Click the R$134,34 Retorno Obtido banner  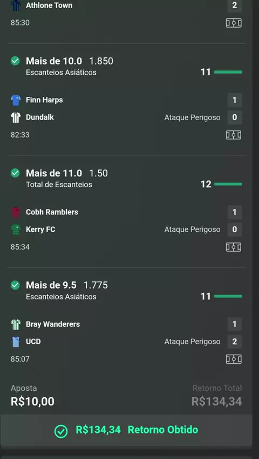tap(126, 430)
